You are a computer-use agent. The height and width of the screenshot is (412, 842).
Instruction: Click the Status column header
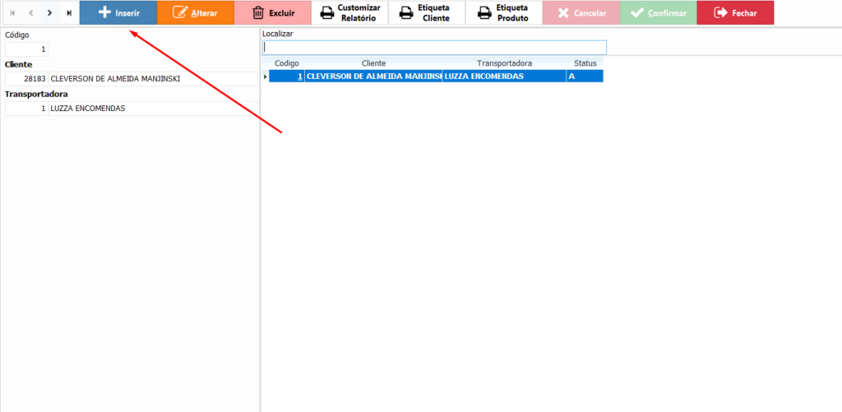click(585, 63)
